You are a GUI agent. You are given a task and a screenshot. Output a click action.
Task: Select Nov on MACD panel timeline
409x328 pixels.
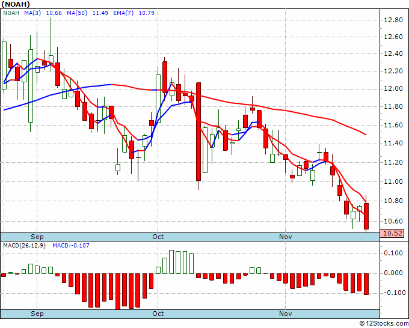(x=285, y=314)
